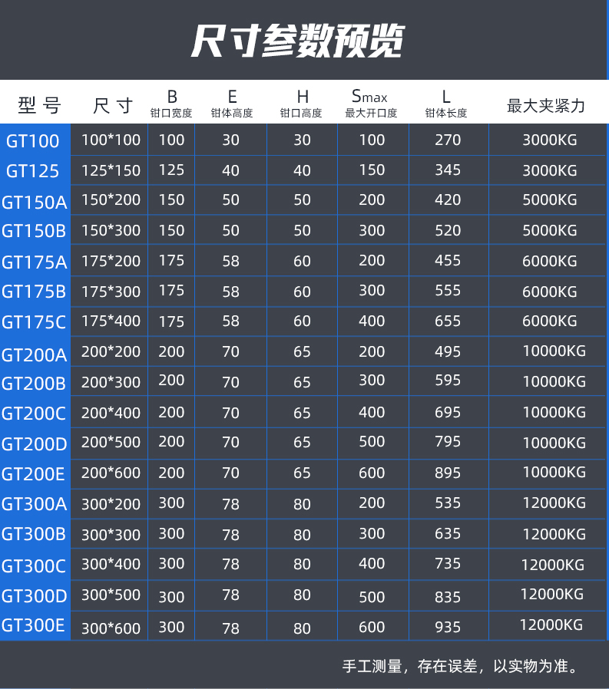Click the H 钳口高度 column header
Screen dimensions: 609x689
coord(301,104)
